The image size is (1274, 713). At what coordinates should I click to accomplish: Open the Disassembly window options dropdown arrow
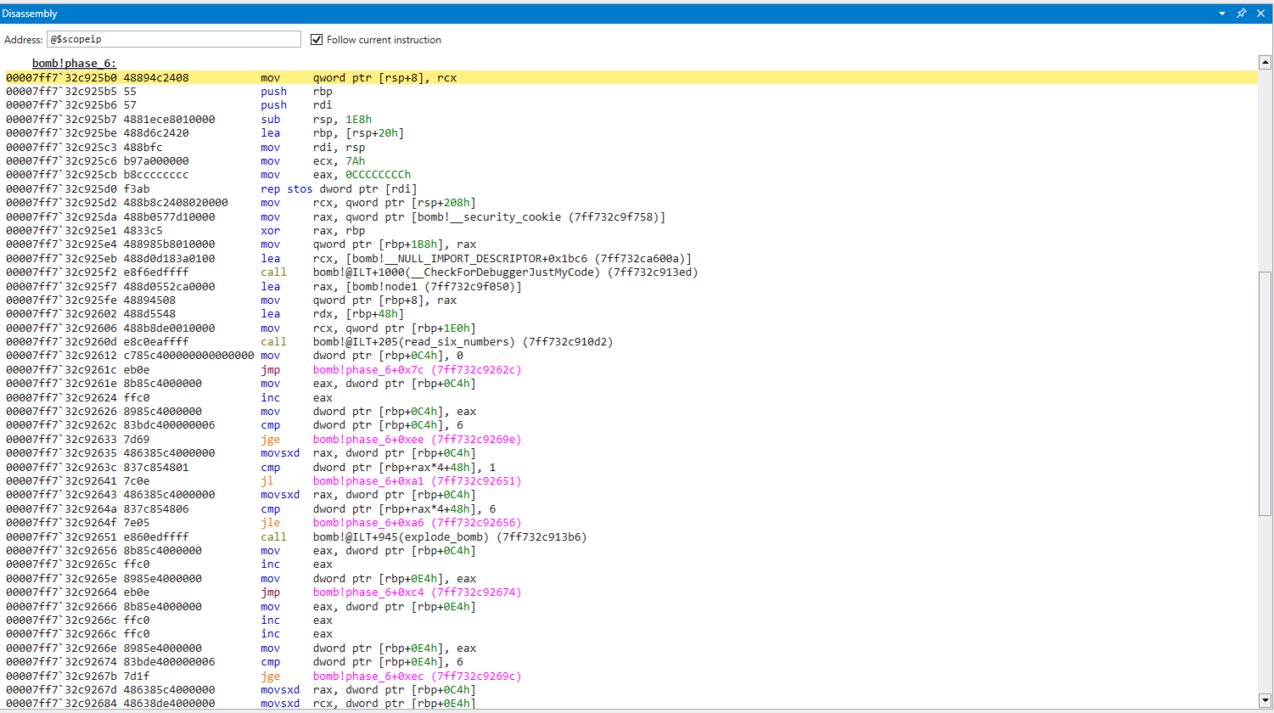(1222, 14)
